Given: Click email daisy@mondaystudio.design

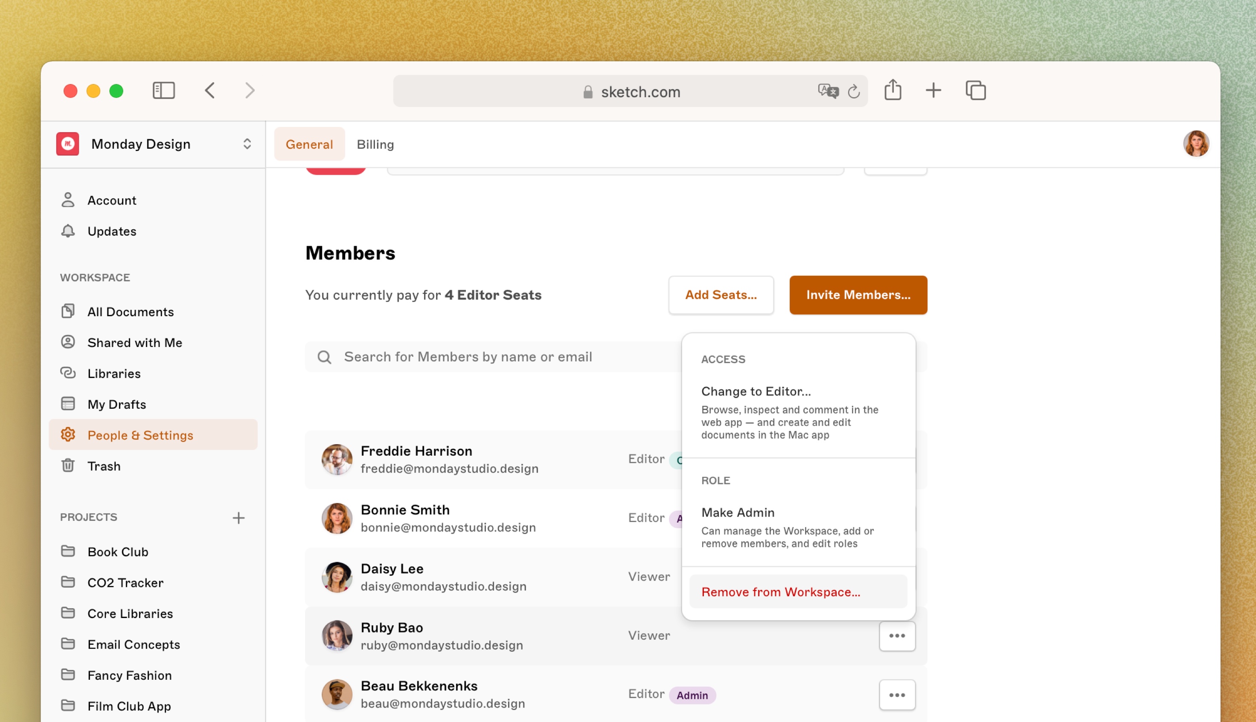Looking at the screenshot, I should pyautogui.click(x=443, y=586).
